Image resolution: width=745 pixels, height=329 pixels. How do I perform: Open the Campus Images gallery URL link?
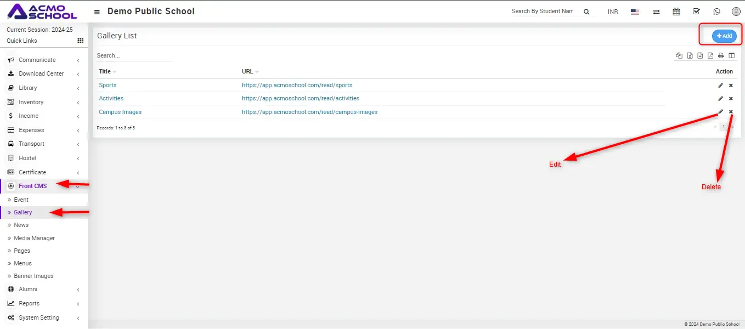click(x=309, y=112)
